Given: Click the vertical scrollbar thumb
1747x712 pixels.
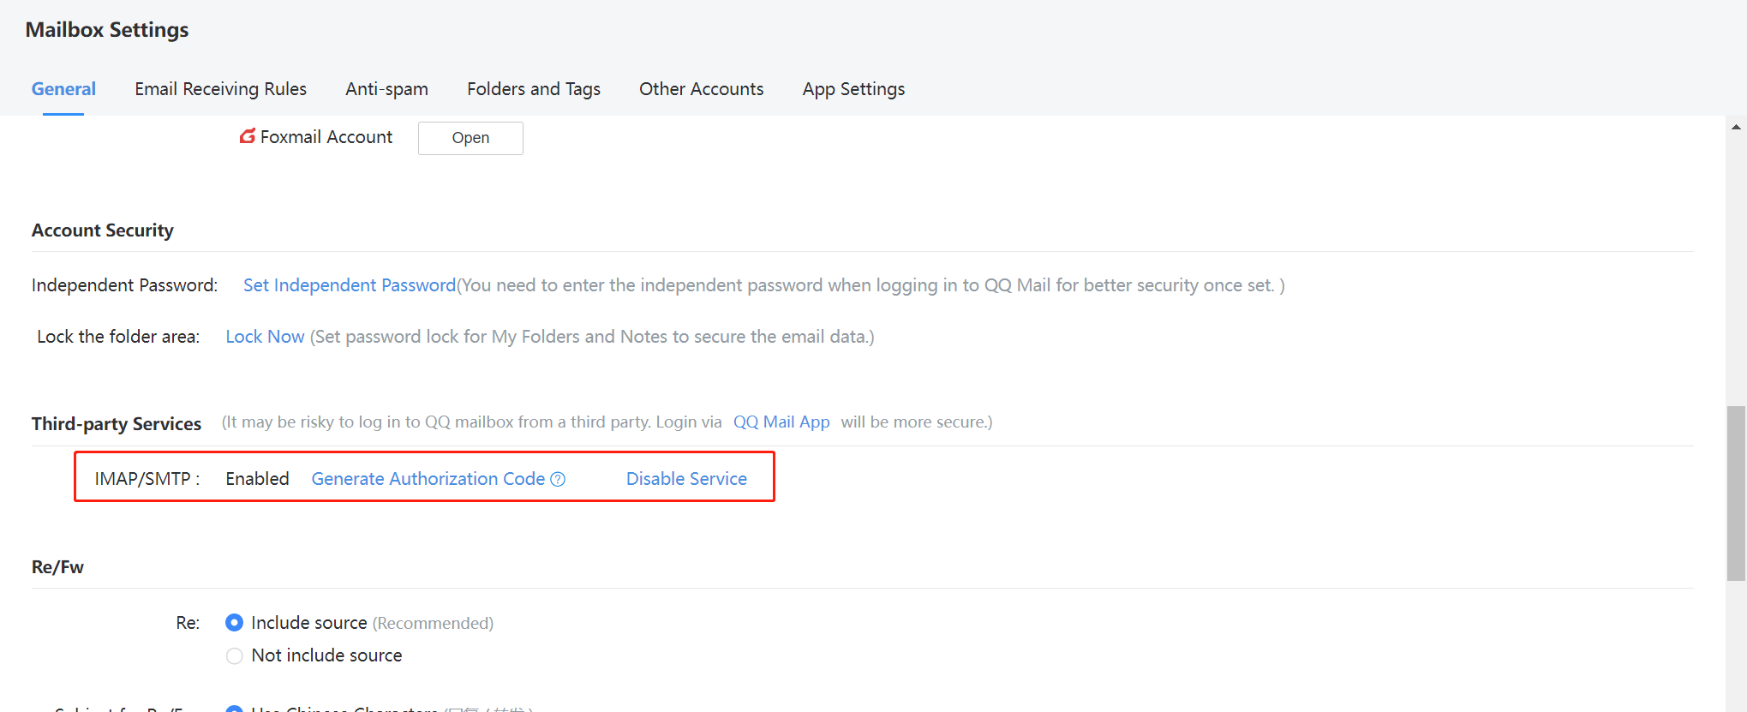Looking at the screenshot, I should click(x=1736, y=493).
